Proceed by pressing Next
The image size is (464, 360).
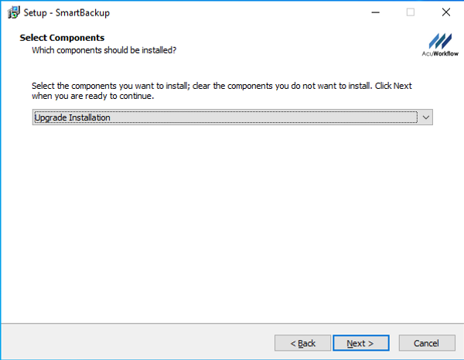360,343
